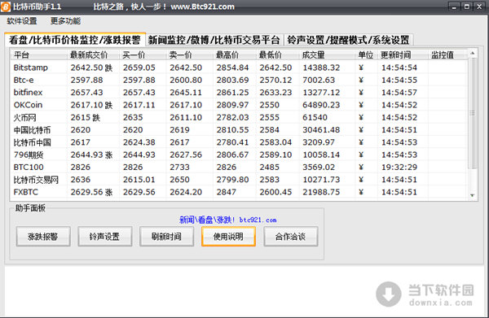The image size is (489, 318).
Task: Click the 监控值 column header
Action: 447,55
